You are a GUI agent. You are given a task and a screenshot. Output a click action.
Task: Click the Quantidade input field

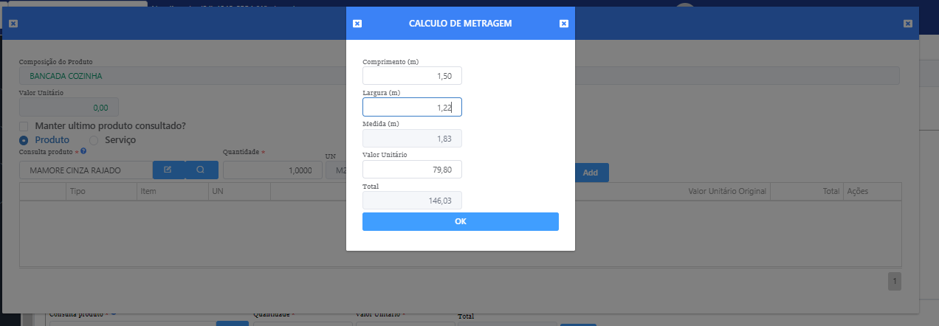coord(272,170)
